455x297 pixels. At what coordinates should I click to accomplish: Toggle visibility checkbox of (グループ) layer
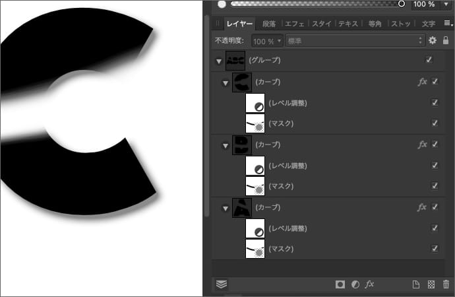click(429, 60)
